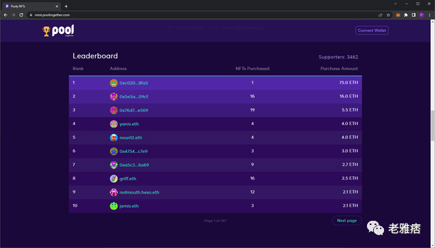The width and height of the screenshot is (435, 248).
Task: Go back to previous page
Action: [x=5, y=15]
